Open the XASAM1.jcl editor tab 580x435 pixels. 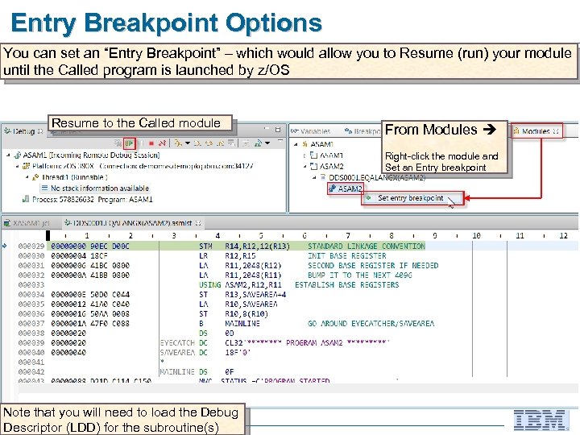[27, 223]
